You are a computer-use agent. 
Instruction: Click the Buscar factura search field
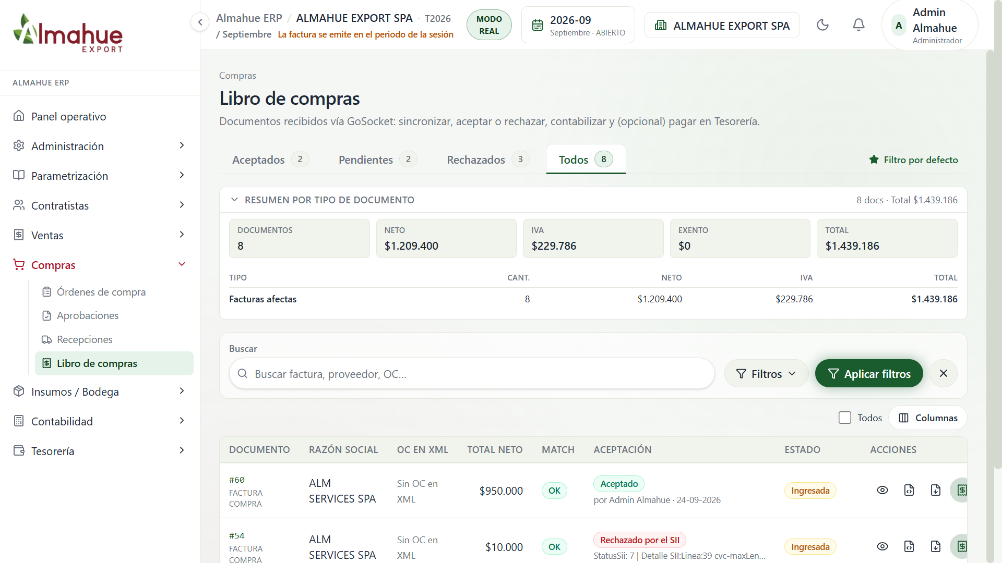tap(472, 374)
